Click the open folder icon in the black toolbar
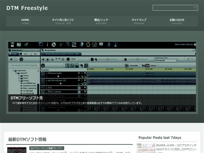This screenshot has width=204, height=153. point(19,44)
